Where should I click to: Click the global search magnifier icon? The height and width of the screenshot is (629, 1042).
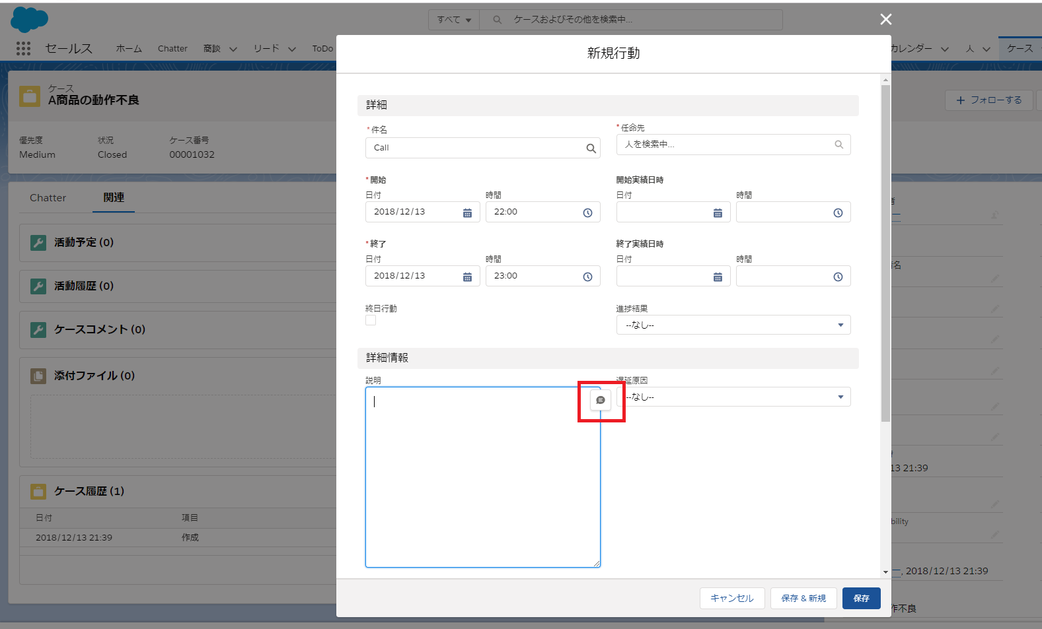tap(497, 20)
